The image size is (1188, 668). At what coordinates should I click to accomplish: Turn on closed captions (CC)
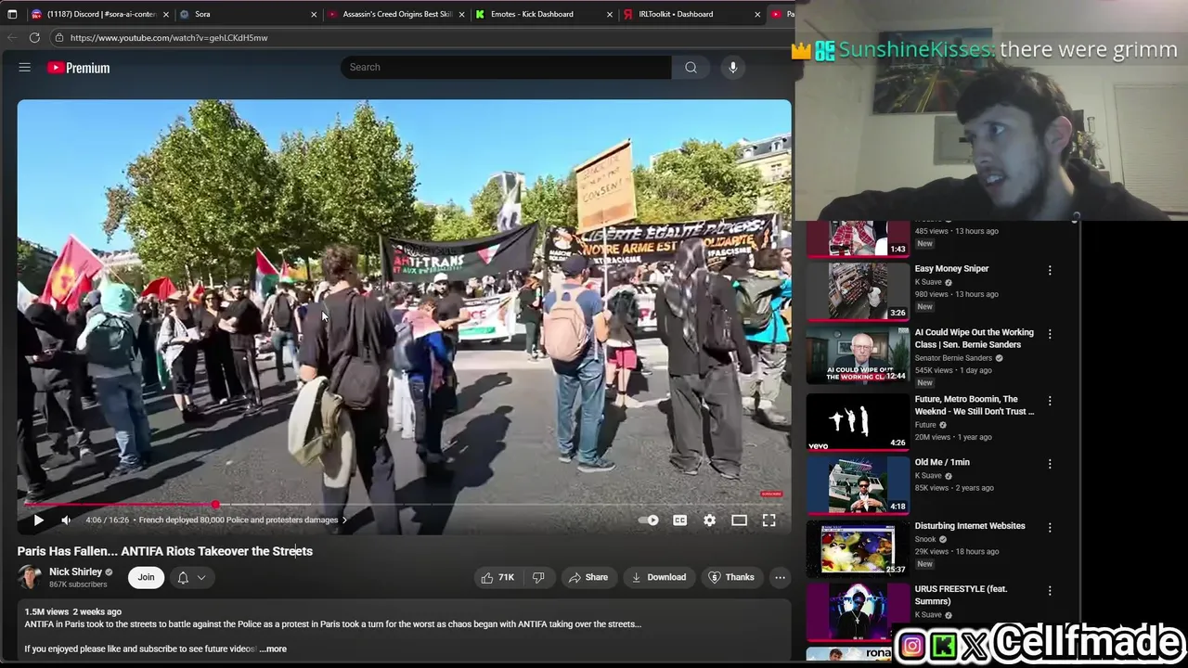click(x=680, y=520)
